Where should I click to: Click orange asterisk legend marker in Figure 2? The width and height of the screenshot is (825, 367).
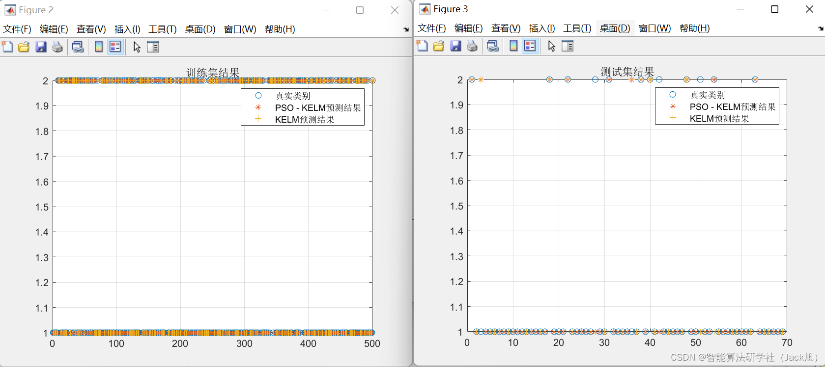pyautogui.click(x=258, y=107)
